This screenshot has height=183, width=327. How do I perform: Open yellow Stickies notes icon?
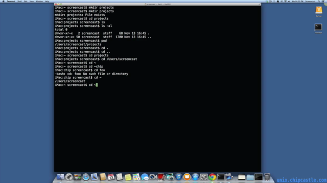[x=128, y=177]
